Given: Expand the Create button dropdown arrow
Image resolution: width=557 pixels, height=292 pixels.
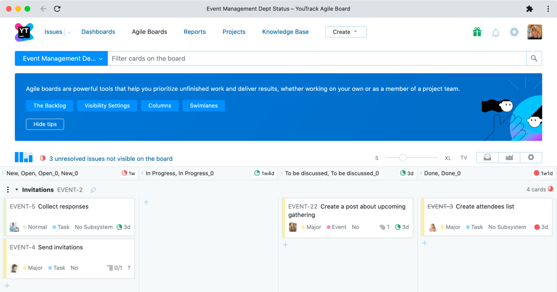Looking at the screenshot, I should 355,32.
